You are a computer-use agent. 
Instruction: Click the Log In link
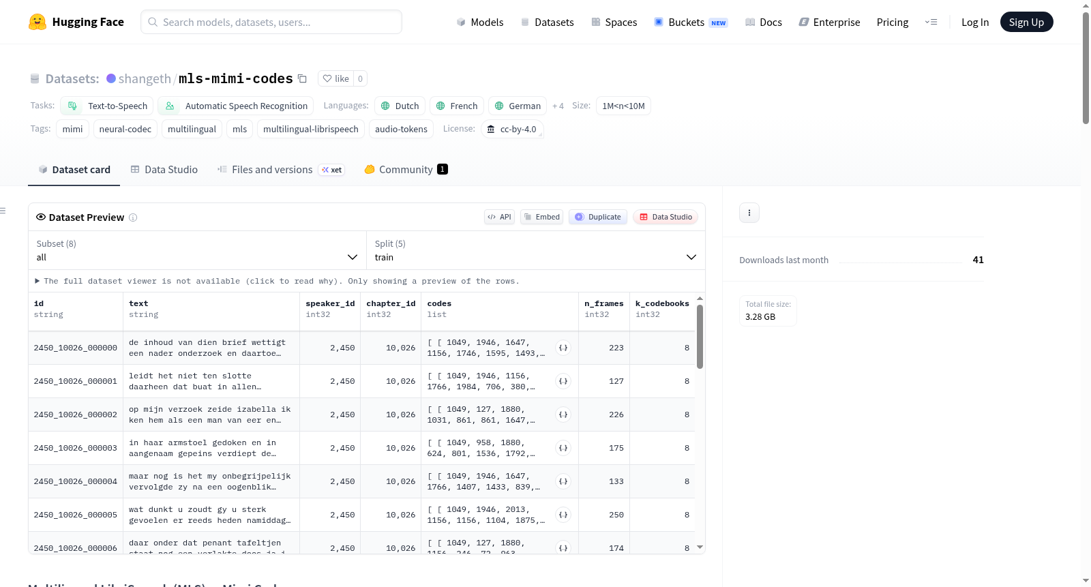[x=975, y=22]
